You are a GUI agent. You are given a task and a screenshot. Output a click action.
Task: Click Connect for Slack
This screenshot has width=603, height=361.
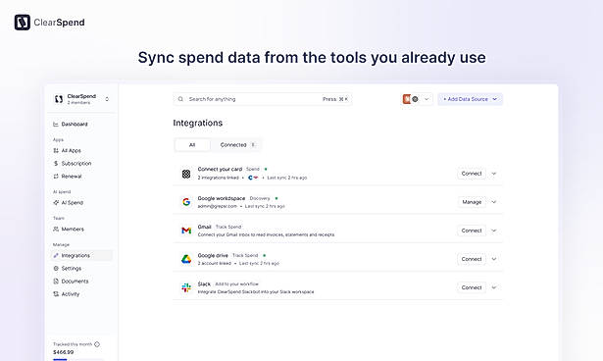472,287
